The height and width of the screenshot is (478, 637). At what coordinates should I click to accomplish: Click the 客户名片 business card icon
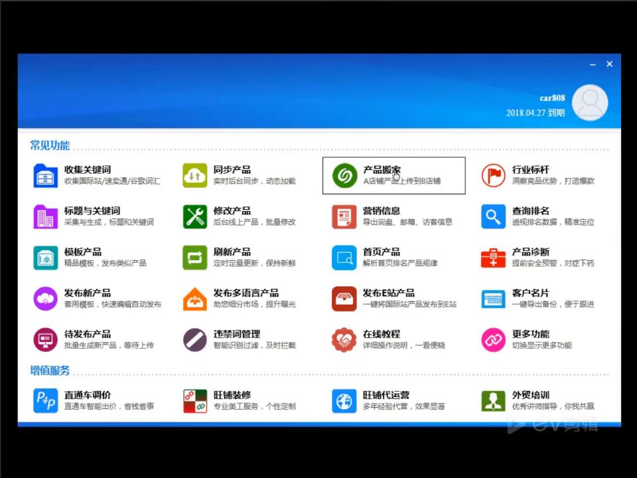(493, 299)
